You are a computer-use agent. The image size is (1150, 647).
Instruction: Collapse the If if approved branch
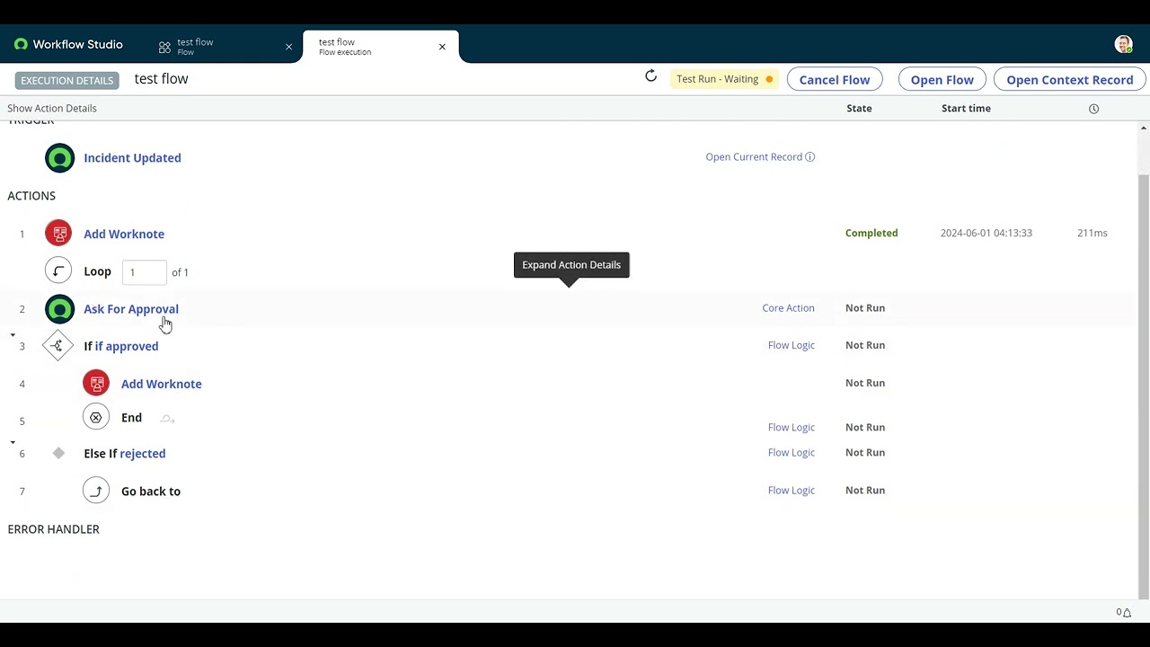(x=13, y=333)
